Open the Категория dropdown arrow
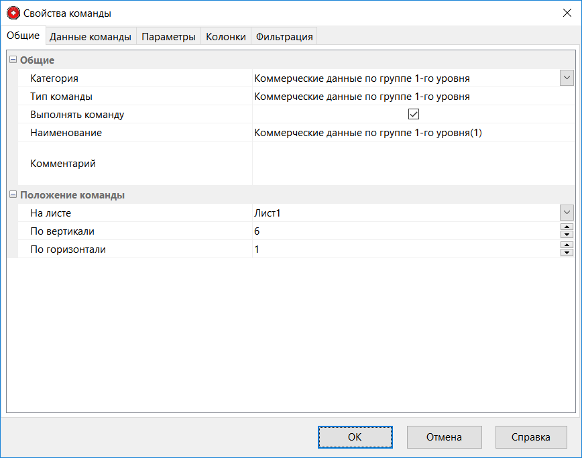This screenshot has height=458, width=582. click(567, 78)
